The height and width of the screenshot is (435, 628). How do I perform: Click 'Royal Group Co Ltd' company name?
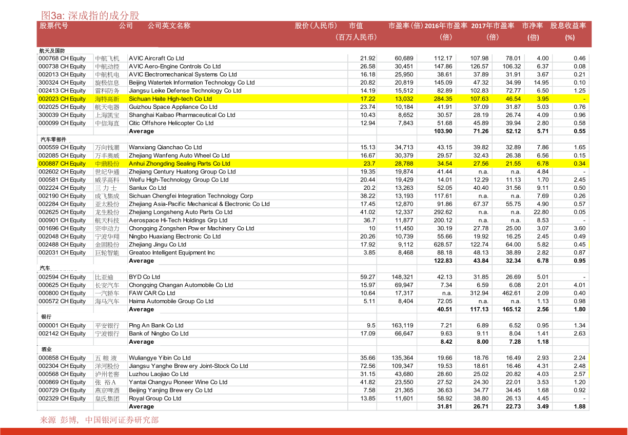155,399
